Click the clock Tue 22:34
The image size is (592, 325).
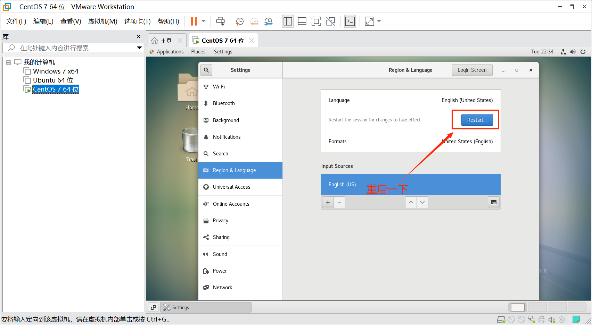click(542, 52)
